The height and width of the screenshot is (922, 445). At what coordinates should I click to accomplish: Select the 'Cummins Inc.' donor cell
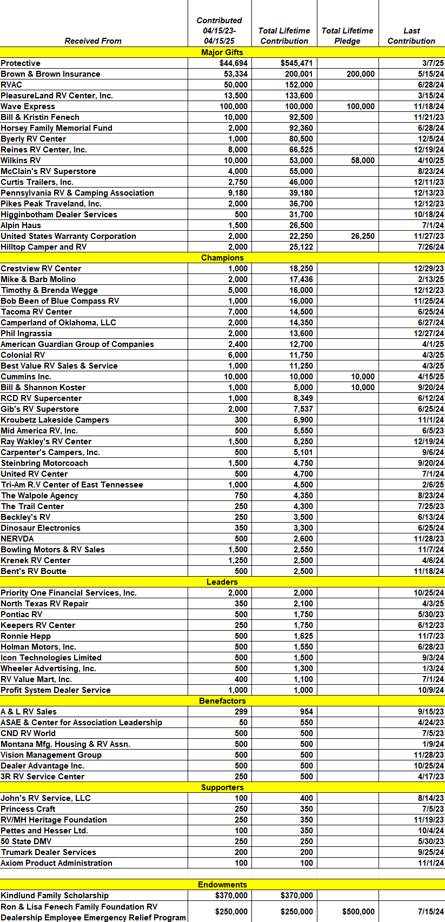click(x=26, y=377)
